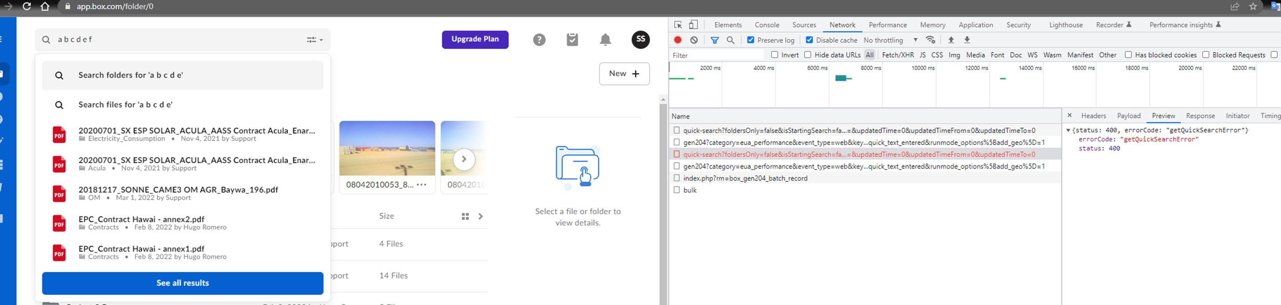Screen dimensions: 1281x305
Task: Click the next arrow on recents carousel
Action: click(x=463, y=159)
